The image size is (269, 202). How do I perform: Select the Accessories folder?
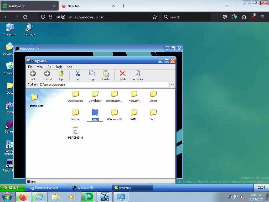[x=75, y=96]
